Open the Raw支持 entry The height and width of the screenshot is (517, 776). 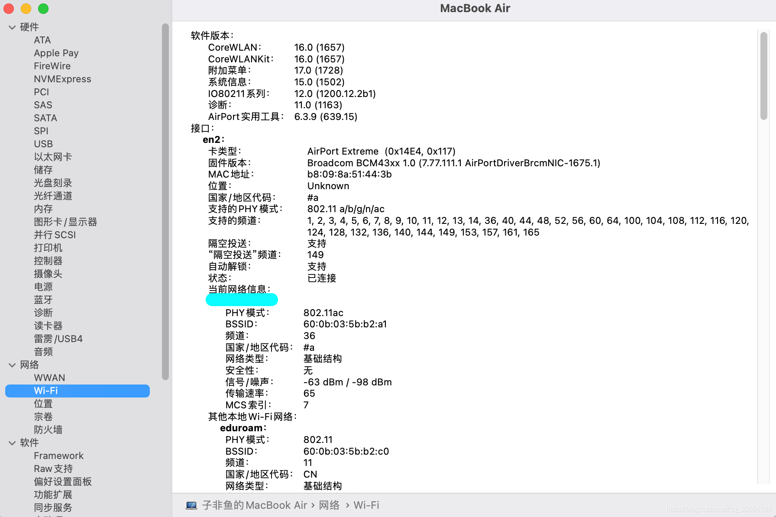tap(53, 469)
